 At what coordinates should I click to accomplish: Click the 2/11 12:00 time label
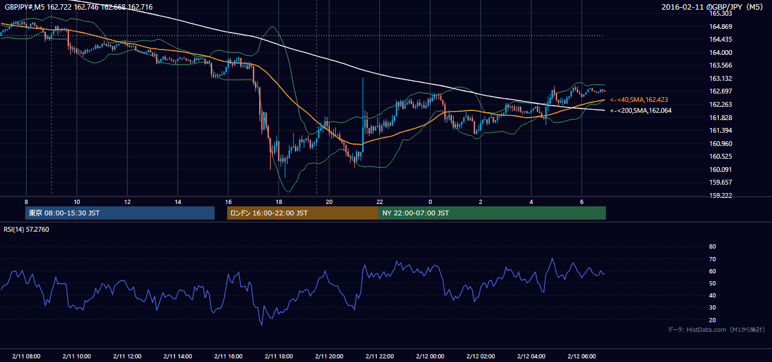(127, 356)
